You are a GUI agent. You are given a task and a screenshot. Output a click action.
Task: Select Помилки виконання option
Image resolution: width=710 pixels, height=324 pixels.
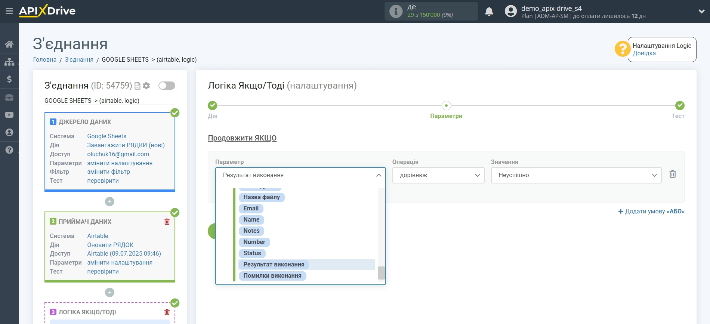(272, 276)
